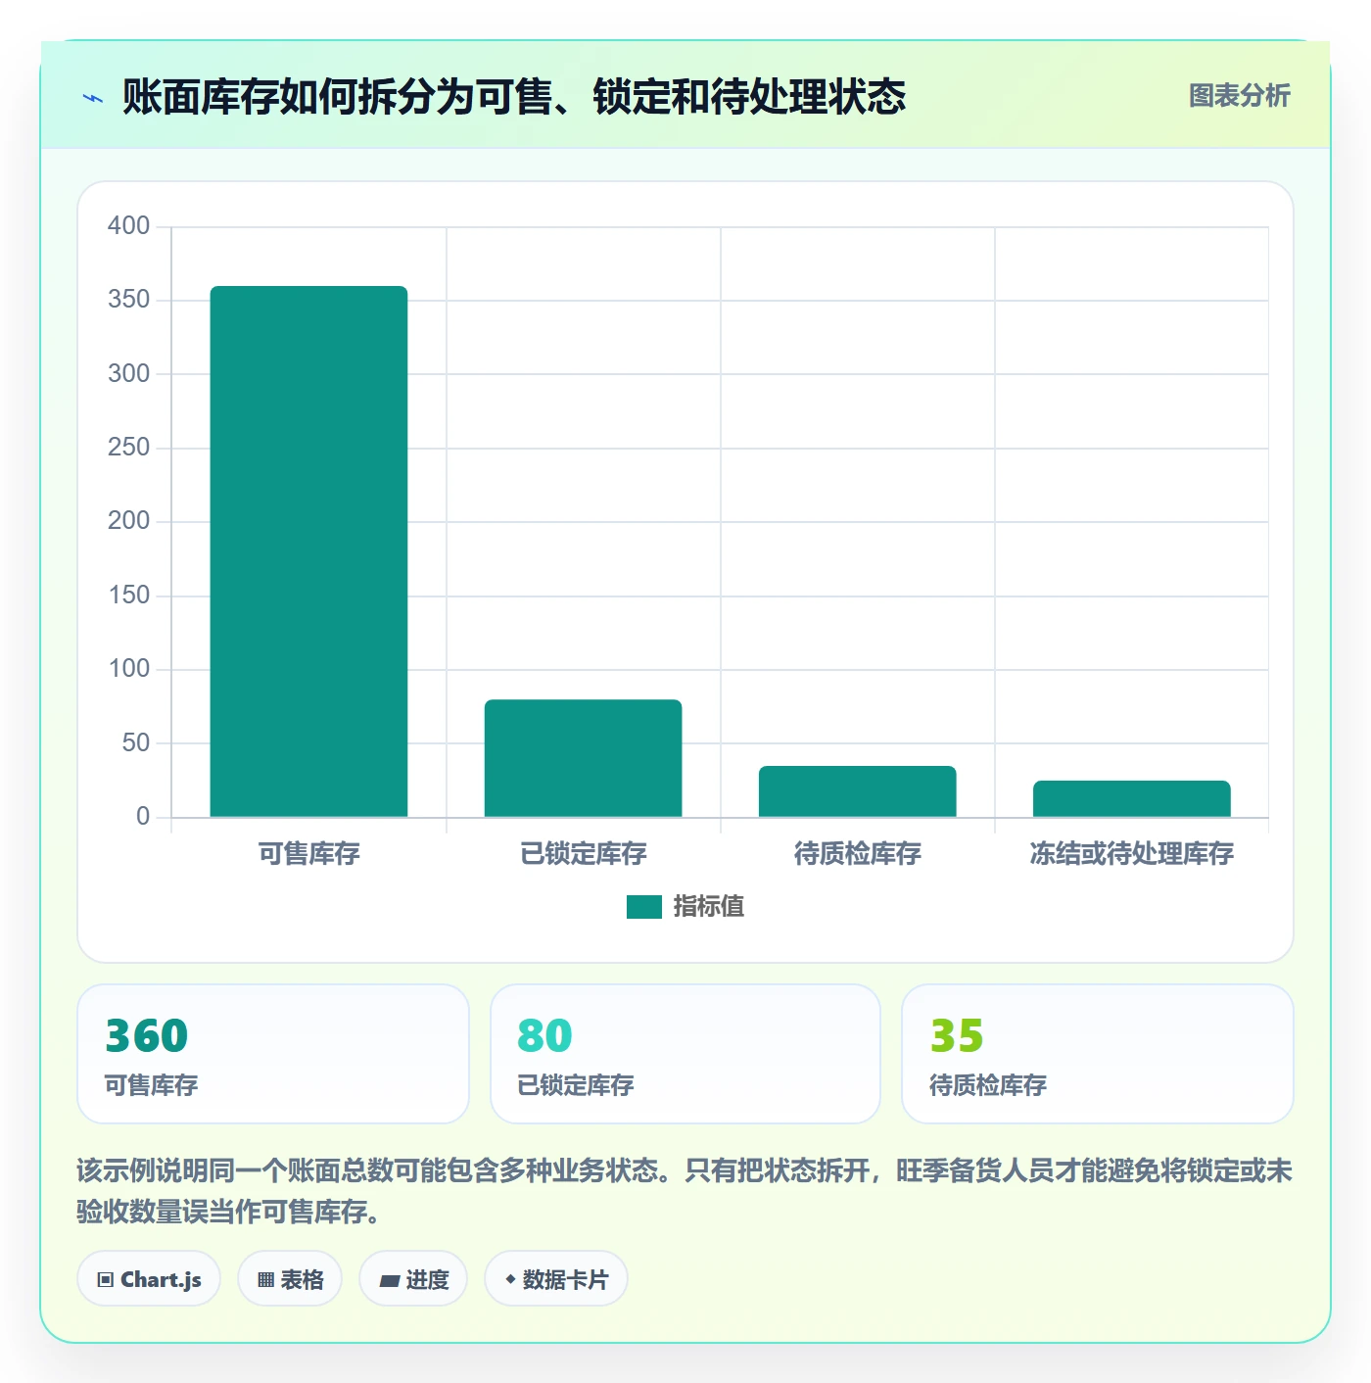Click the 已锁定库存 bar in the chart
The image size is (1371, 1383).
click(583, 758)
